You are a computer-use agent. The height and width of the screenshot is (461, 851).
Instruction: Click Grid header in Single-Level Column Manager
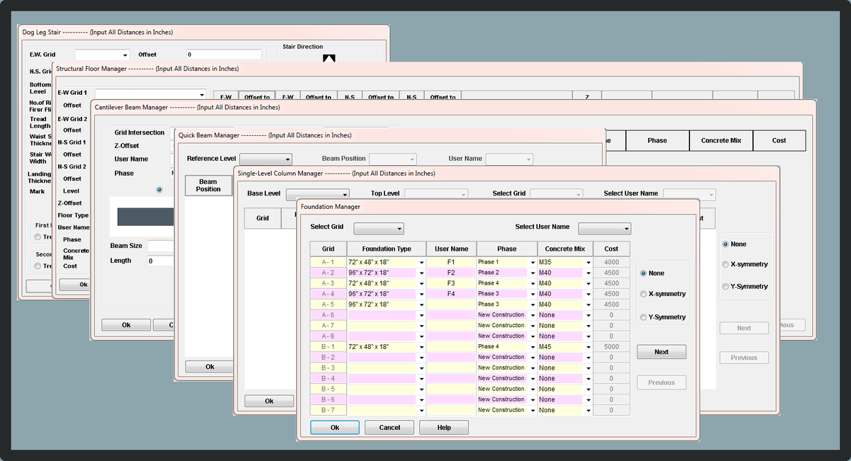[x=262, y=218]
